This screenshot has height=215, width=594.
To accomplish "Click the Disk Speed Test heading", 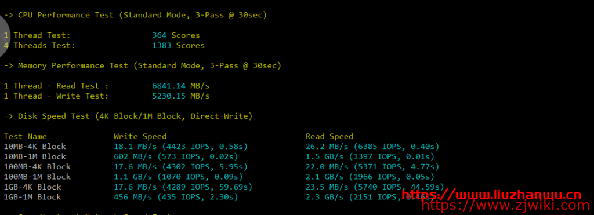I will click(x=128, y=116).
